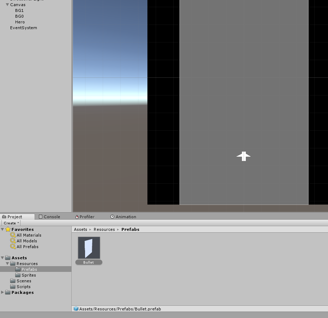Open breadcrumb arrow after Resources
This screenshot has height=318, width=328.
click(x=118, y=229)
